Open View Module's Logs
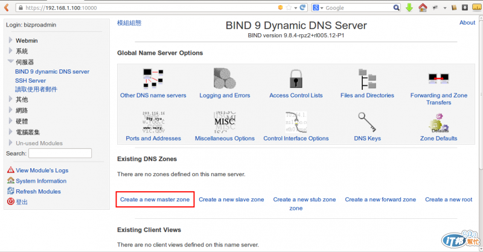The height and width of the screenshot is (252, 483). [x=42, y=170]
